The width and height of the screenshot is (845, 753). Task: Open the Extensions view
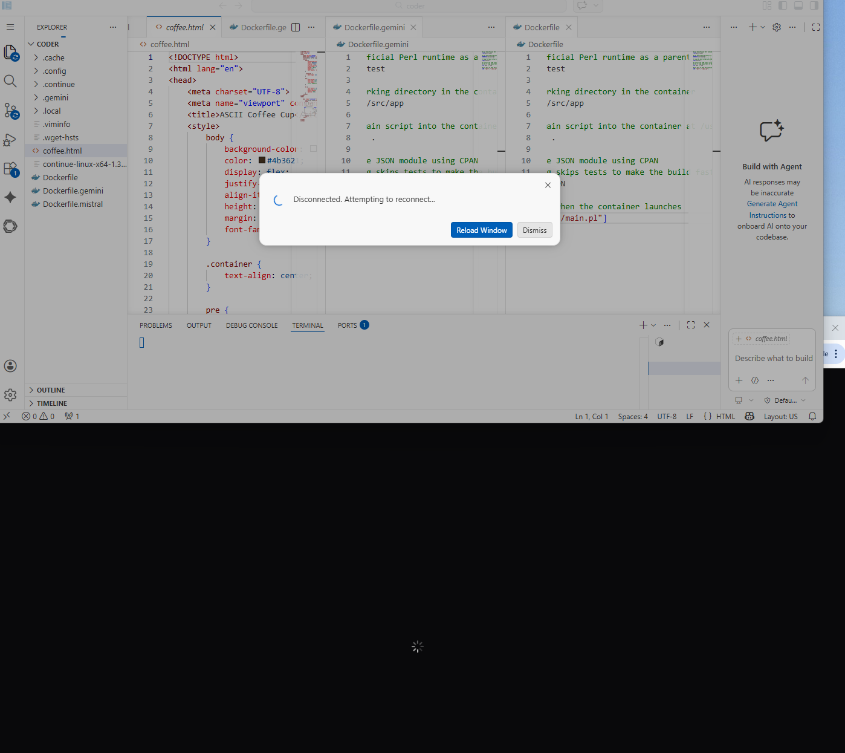(x=10, y=169)
